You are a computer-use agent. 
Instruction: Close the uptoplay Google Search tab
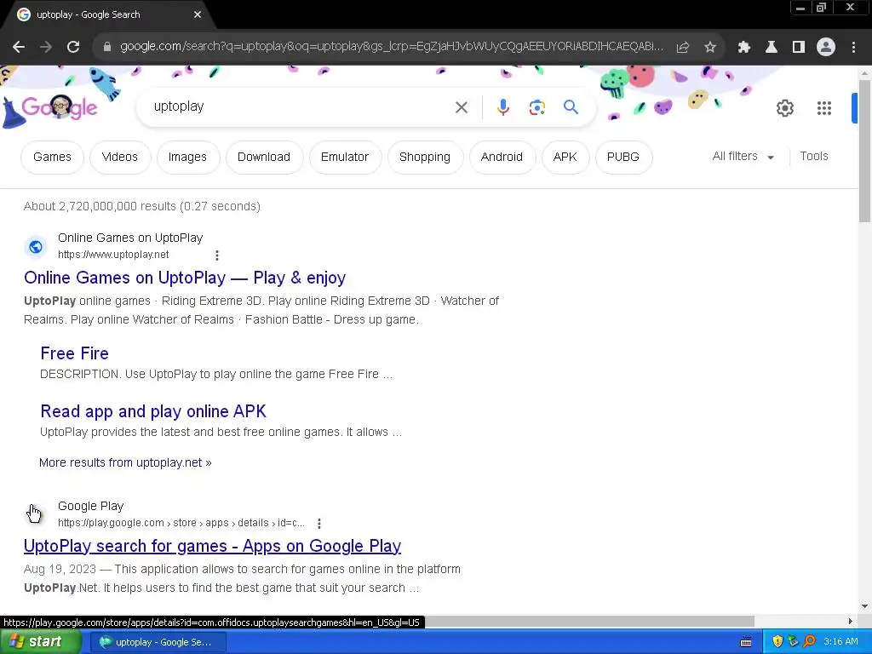click(198, 14)
